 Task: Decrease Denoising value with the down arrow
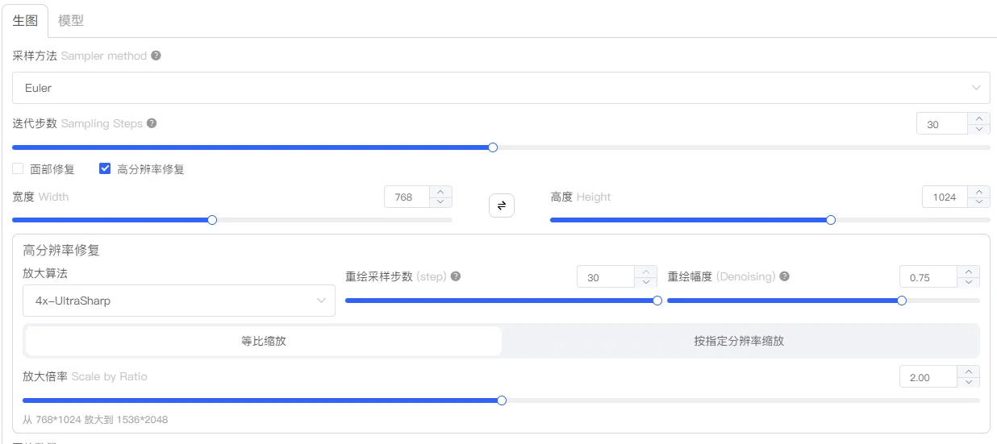[968, 282]
